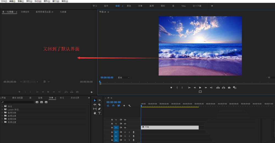Image resolution: width=275 pixels, height=143 pixels.
Task: Expand the Lumetri 预设 folder
Action: [2, 110]
